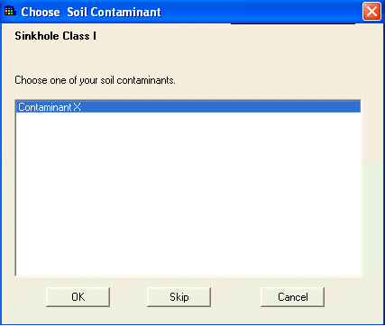Skip this sinkhole class contaminant
385x326 pixels.
point(179,297)
